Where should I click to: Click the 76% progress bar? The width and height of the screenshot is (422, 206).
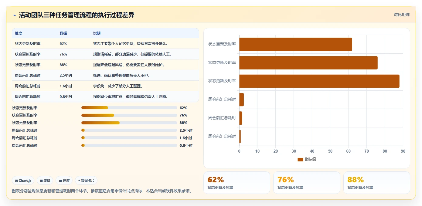(129, 115)
